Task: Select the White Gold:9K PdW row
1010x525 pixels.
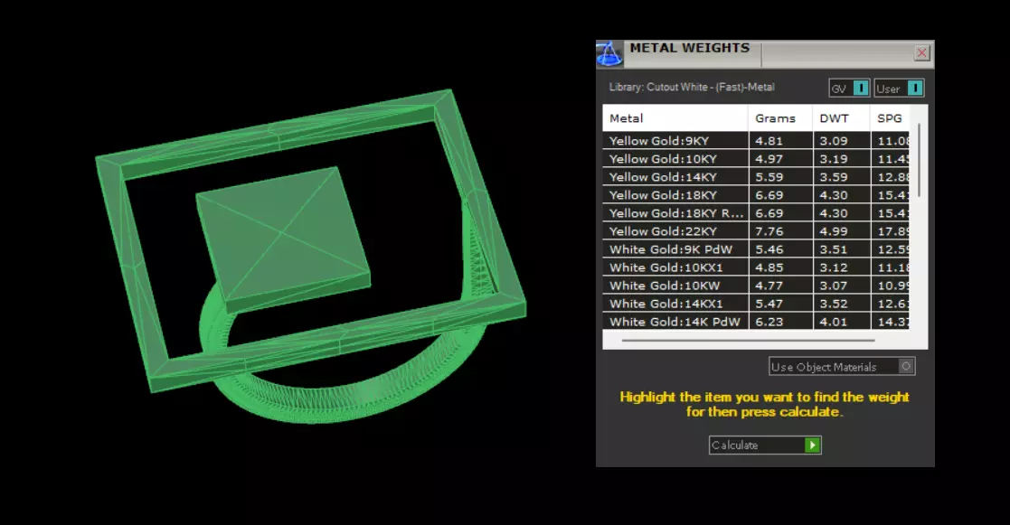Action: pos(756,248)
